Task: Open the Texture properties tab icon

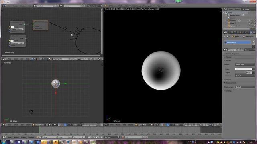Action: (x=254, y=32)
